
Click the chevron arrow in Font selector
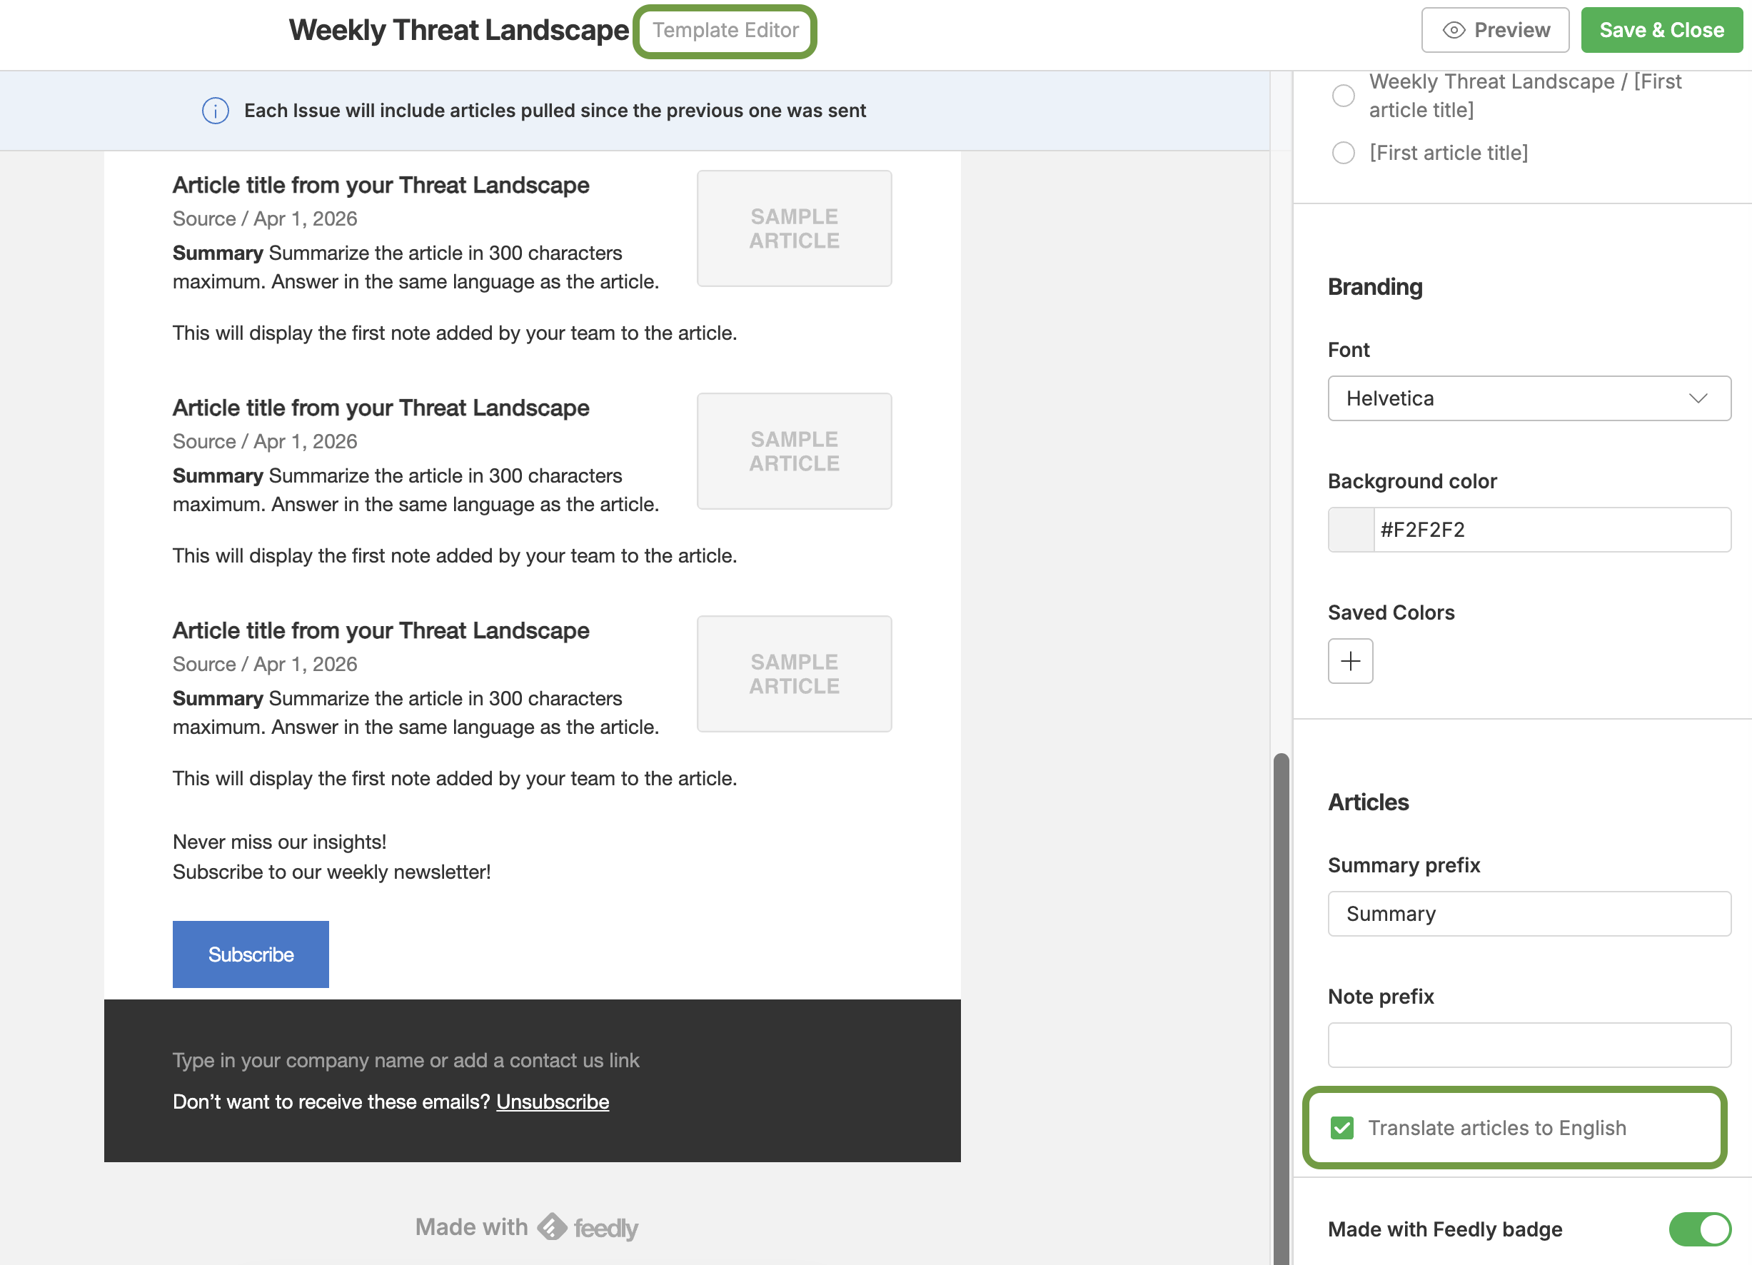1697,398
